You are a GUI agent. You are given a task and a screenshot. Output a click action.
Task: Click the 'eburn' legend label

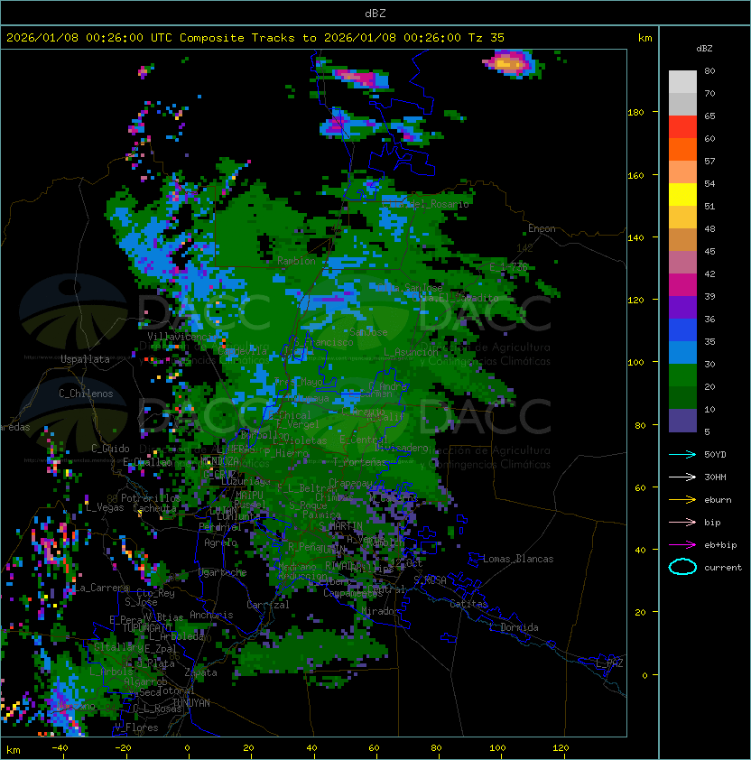point(718,500)
